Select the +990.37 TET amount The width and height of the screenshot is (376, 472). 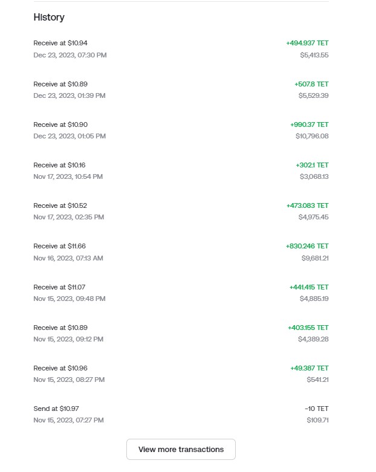click(x=309, y=124)
